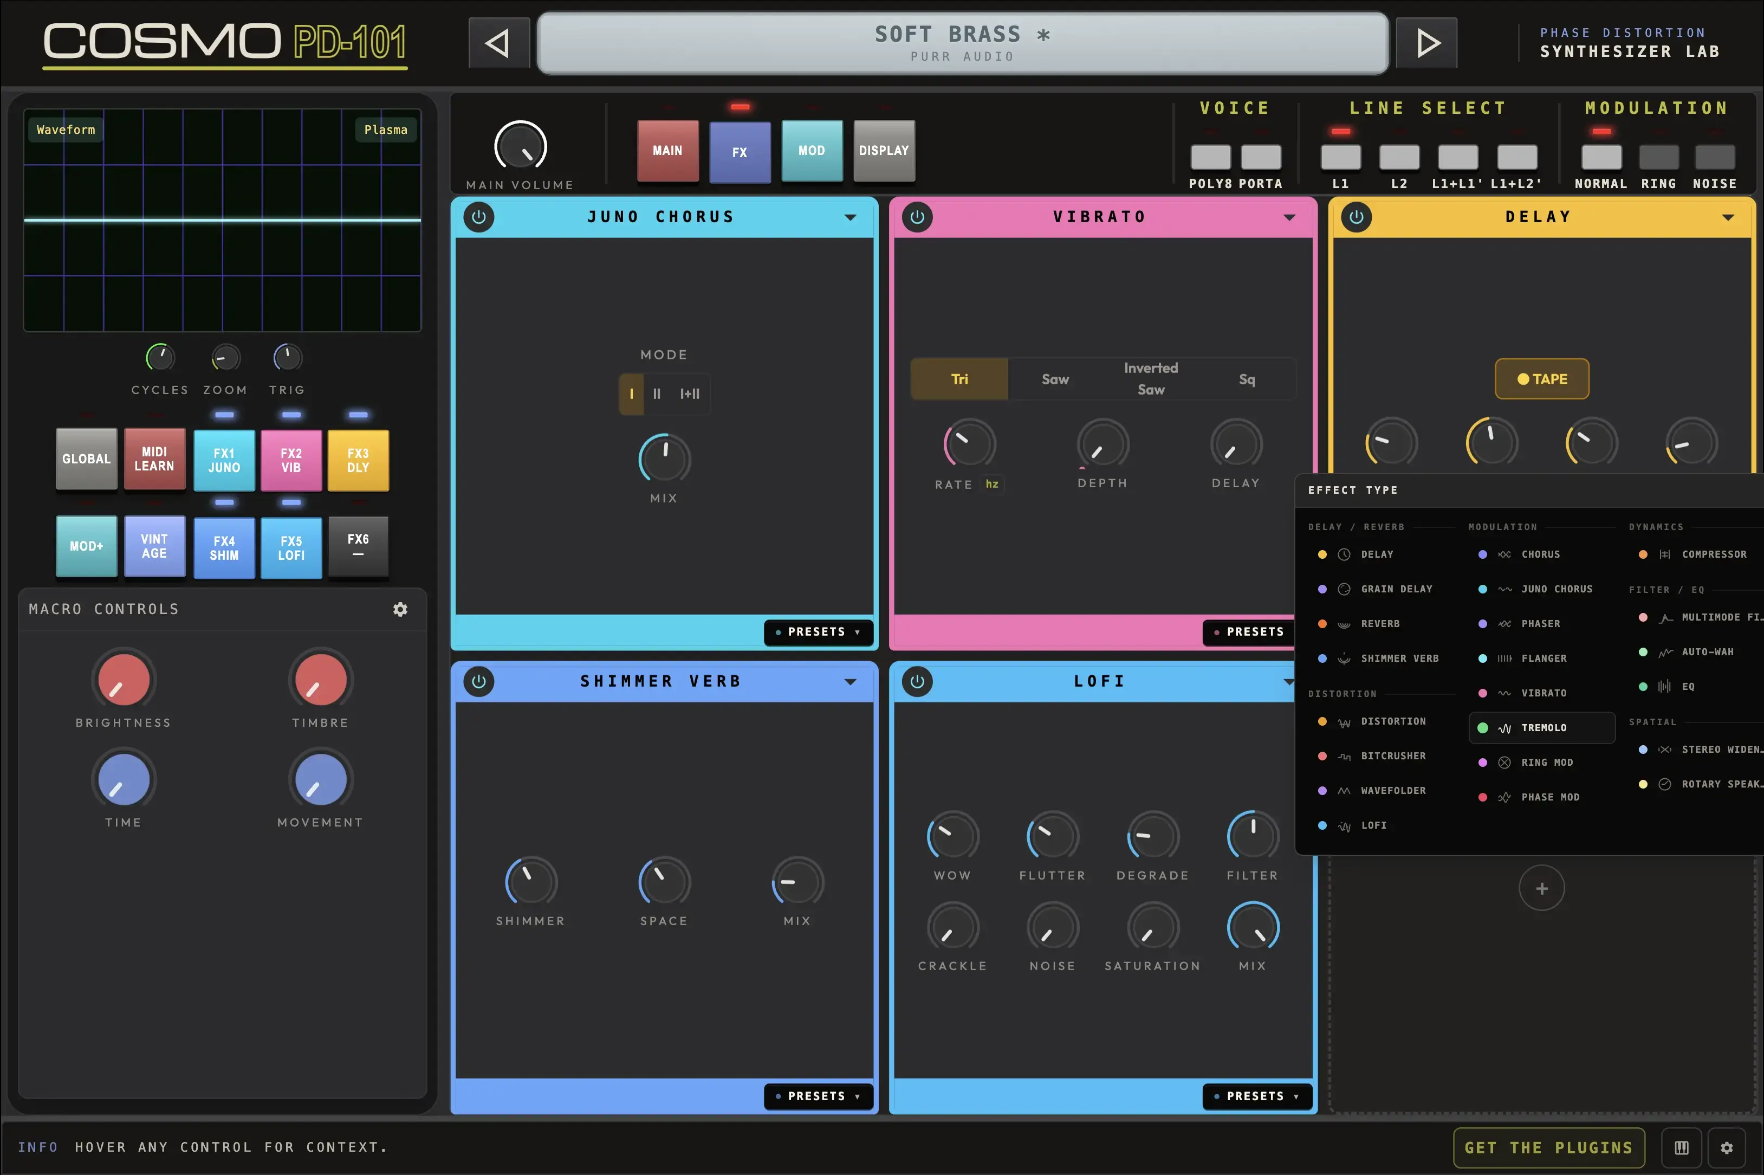Open Shimmer Verb effect type dropdown arrow
The width and height of the screenshot is (1764, 1175).
click(x=850, y=681)
